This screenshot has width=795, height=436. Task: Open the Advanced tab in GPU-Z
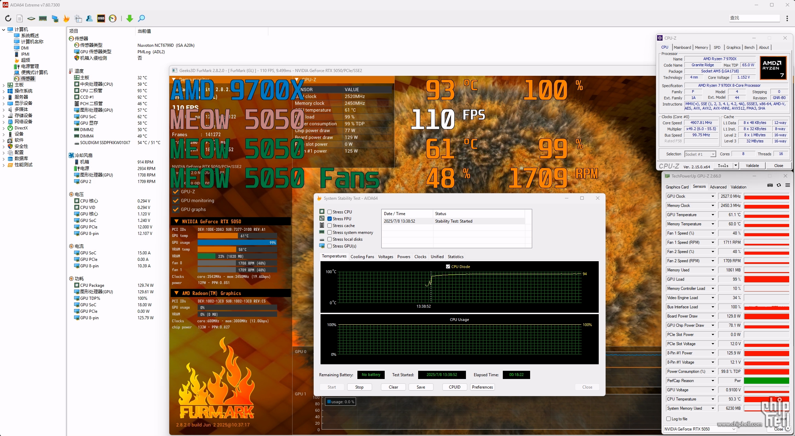coord(718,187)
